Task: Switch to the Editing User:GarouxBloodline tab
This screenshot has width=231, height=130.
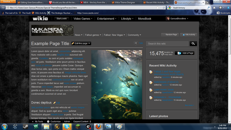Action: coord(32,3)
